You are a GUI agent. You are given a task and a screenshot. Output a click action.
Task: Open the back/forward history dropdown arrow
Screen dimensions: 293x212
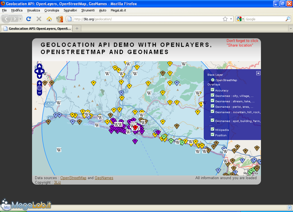click(x=21, y=19)
